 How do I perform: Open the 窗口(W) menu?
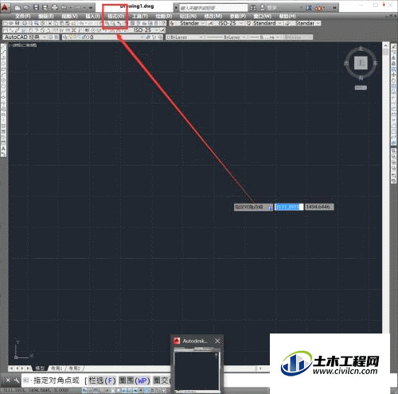pyautogui.click(x=263, y=17)
